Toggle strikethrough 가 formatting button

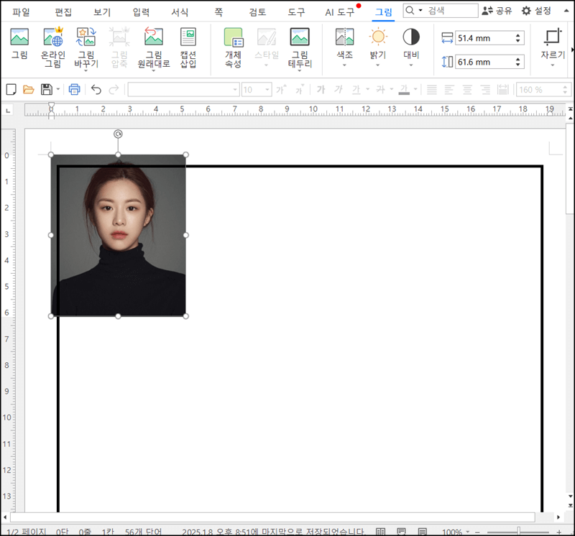point(381,90)
